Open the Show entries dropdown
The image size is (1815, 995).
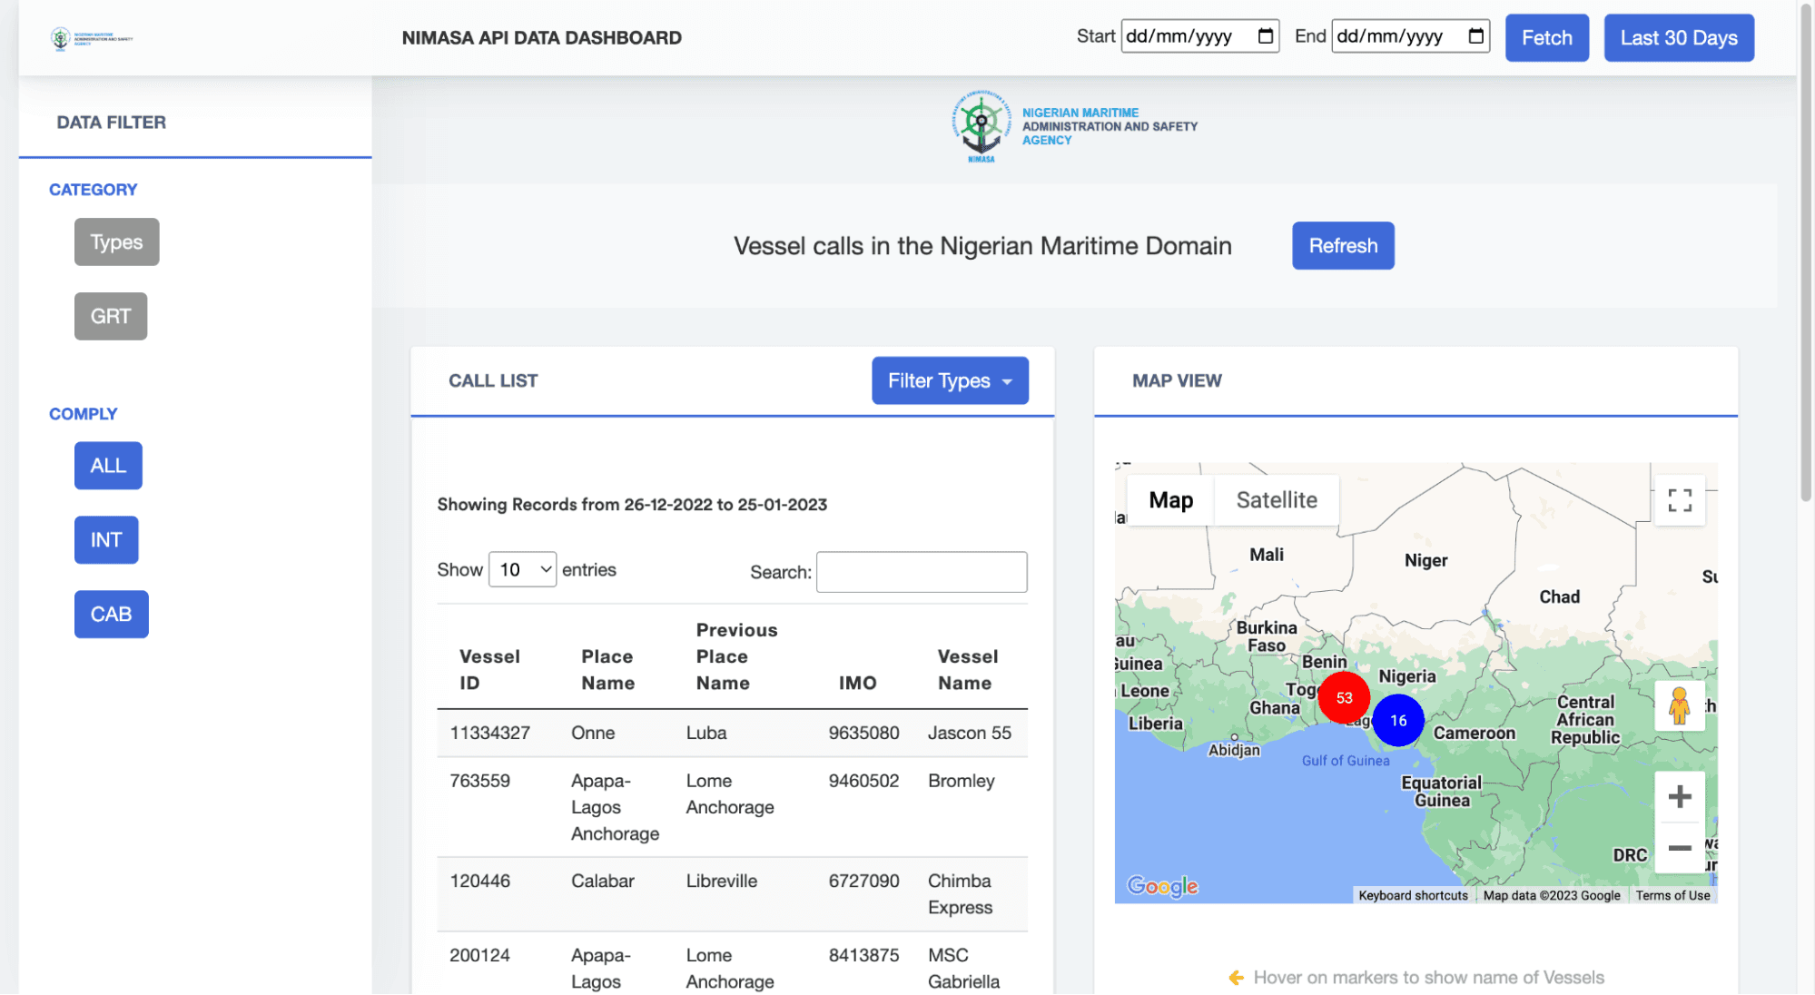[x=522, y=569]
